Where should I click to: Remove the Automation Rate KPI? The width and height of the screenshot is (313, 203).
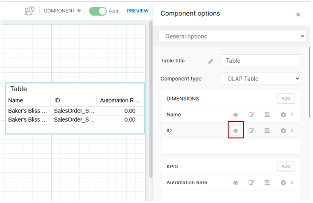283,183
